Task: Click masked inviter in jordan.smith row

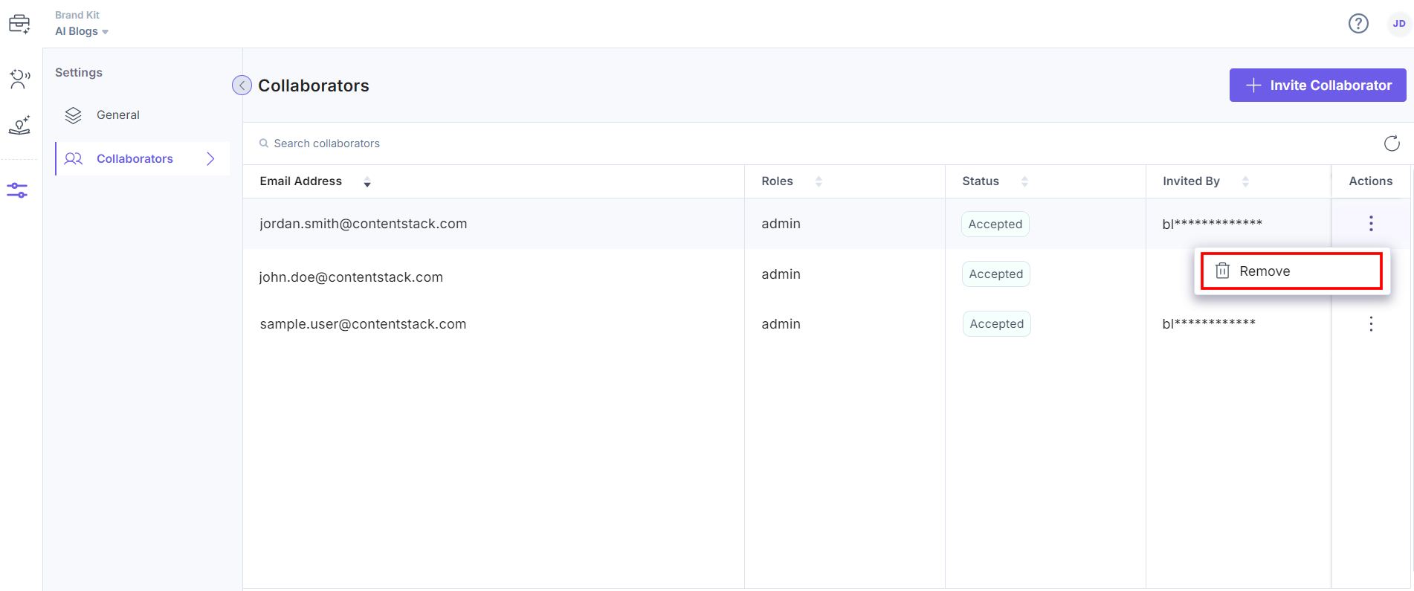Action: pyautogui.click(x=1213, y=224)
